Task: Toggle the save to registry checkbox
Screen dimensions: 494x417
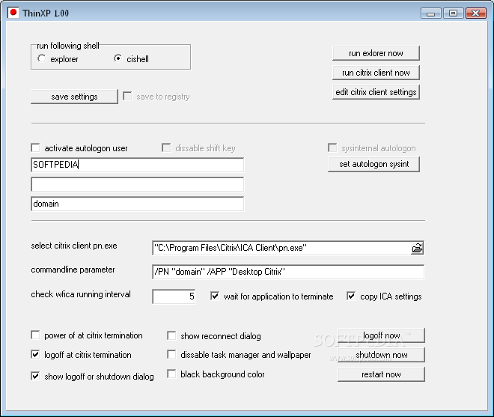Action: click(x=127, y=96)
